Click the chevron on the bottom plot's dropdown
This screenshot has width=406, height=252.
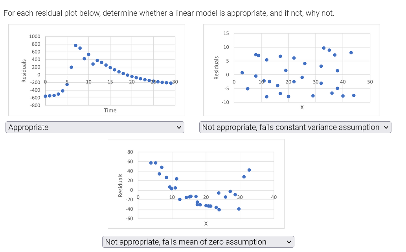pyautogui.click(x=289, y=241)
